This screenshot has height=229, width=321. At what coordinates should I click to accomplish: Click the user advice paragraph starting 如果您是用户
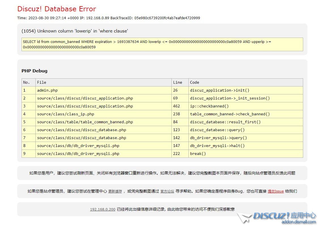click(162, 173)
